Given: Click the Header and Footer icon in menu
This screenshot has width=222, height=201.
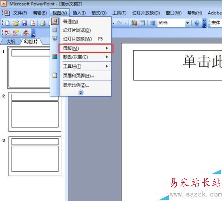Looking at the screenshot, I should [55, 75].
